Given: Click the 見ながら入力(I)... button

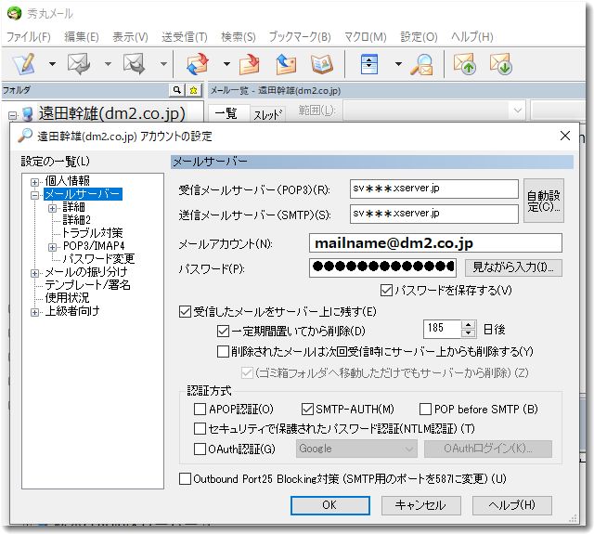Looking at the screenshot, I should 513,267.
